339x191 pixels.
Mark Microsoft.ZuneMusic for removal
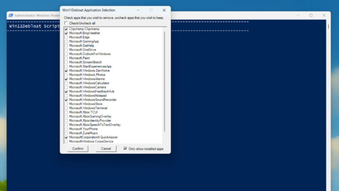[66, 133]
